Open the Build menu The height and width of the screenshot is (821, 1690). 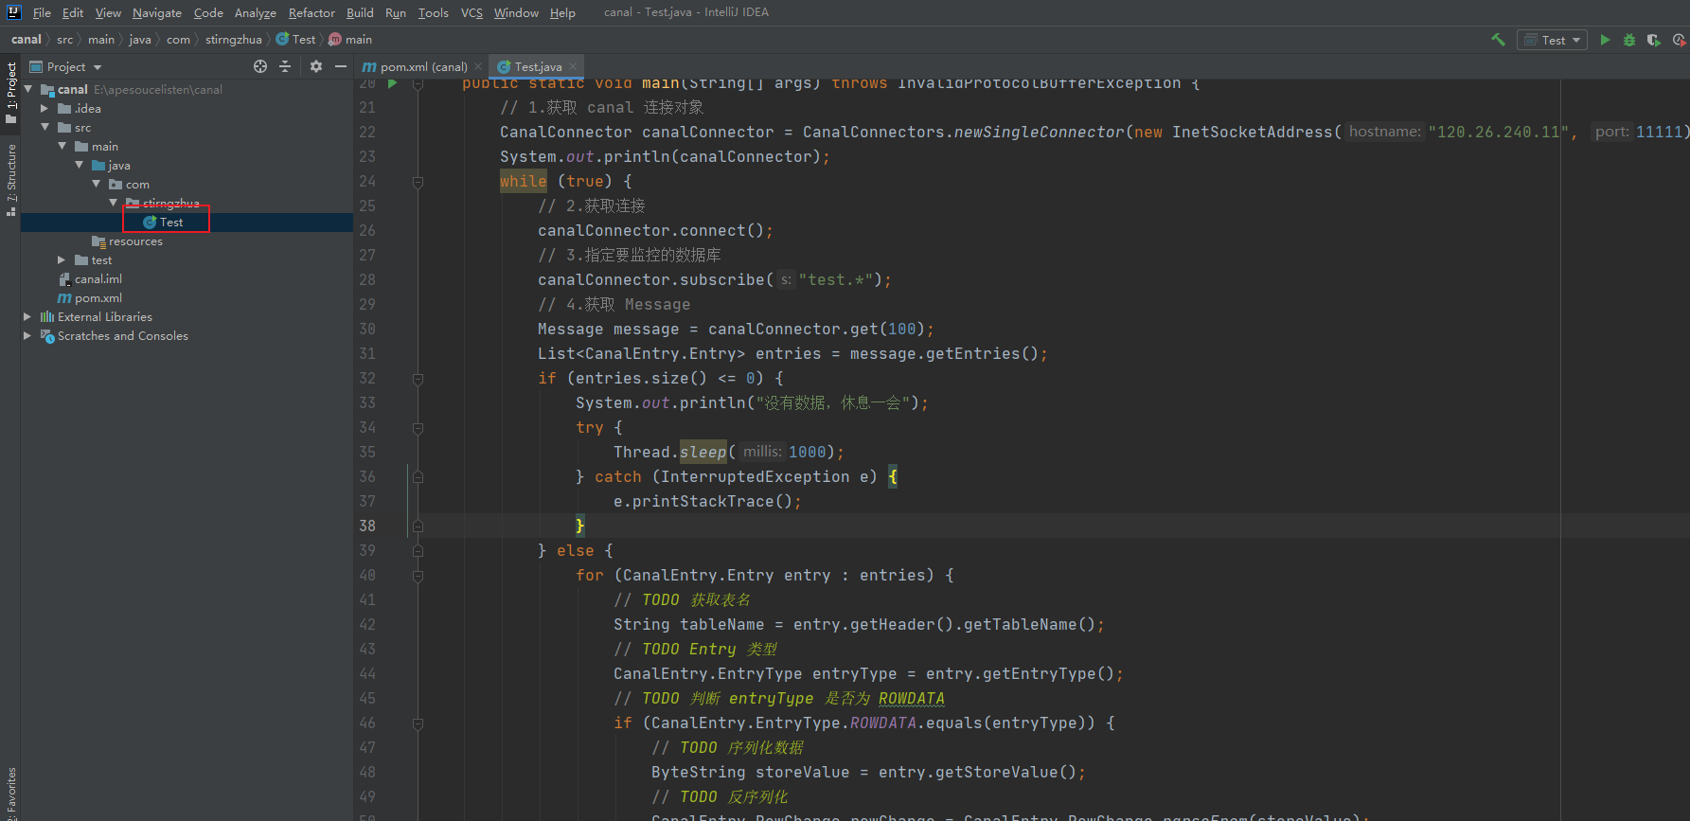360,12
